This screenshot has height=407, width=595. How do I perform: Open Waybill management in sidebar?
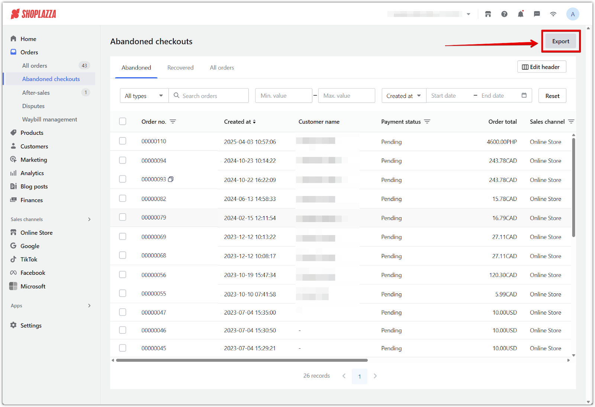coord(49,119)
